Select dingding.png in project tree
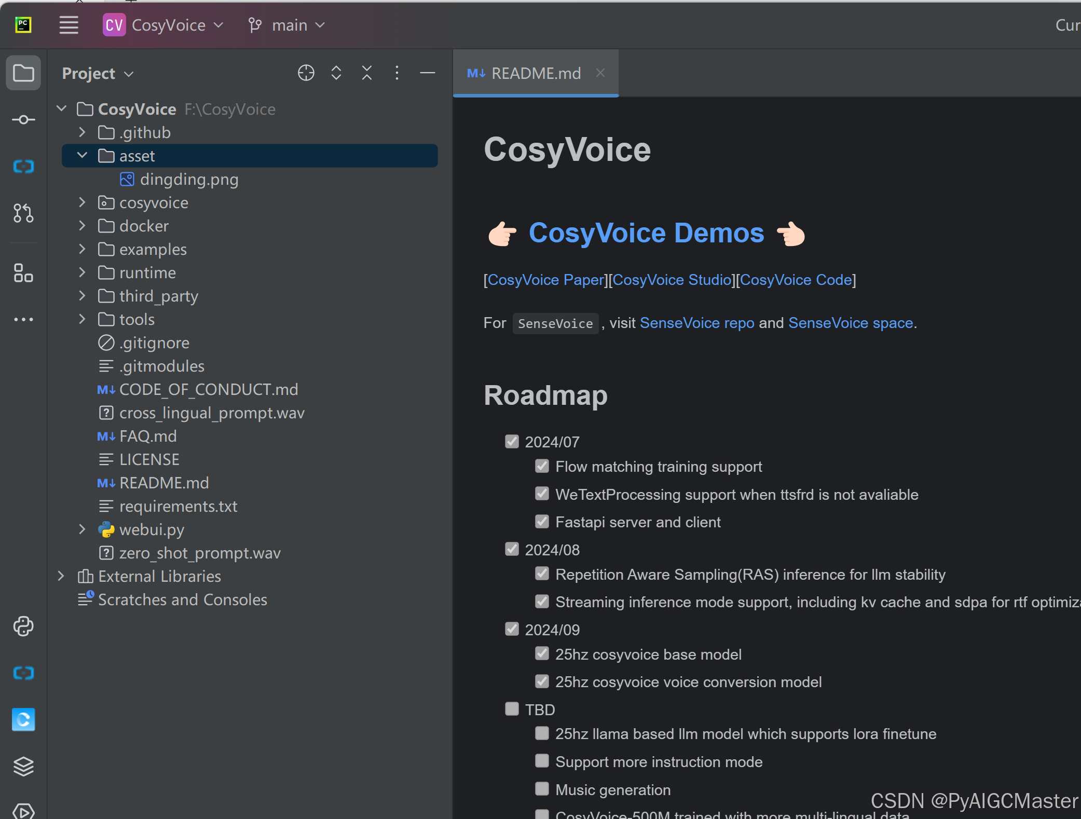Image resolution: width=1081 pixels, height=819 pixels. point(189,179)
